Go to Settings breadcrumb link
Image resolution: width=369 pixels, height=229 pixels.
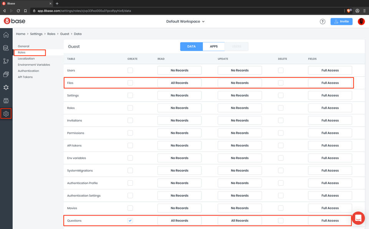click(x=36, y=34)
